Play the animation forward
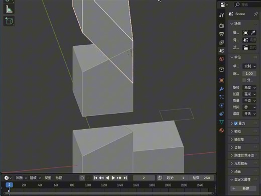The width and height of the screenshot is (261, 196). tap(113, 178)
